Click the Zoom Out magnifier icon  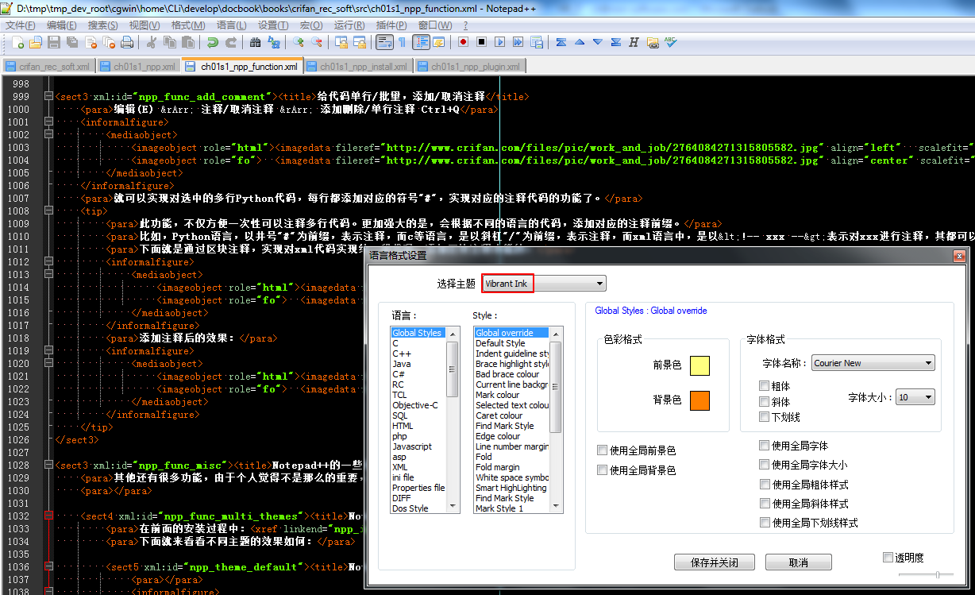tap(316, 42)
